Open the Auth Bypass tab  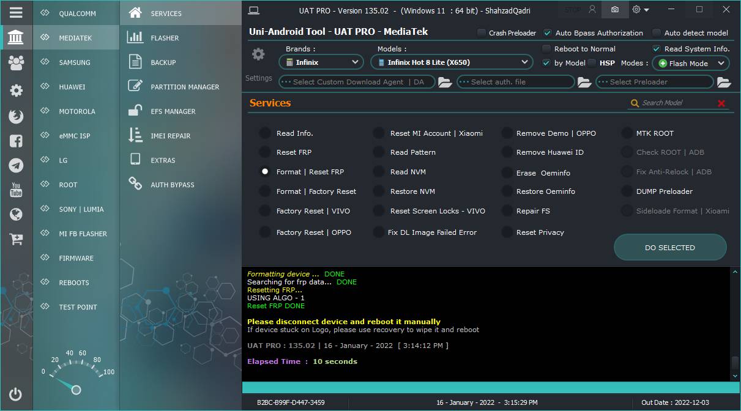tap(181, 185)
